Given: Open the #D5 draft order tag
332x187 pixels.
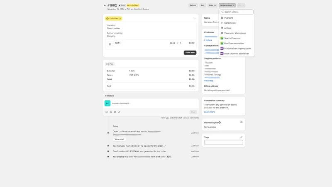Looking at the screenshot, I should tap(168, 157).
